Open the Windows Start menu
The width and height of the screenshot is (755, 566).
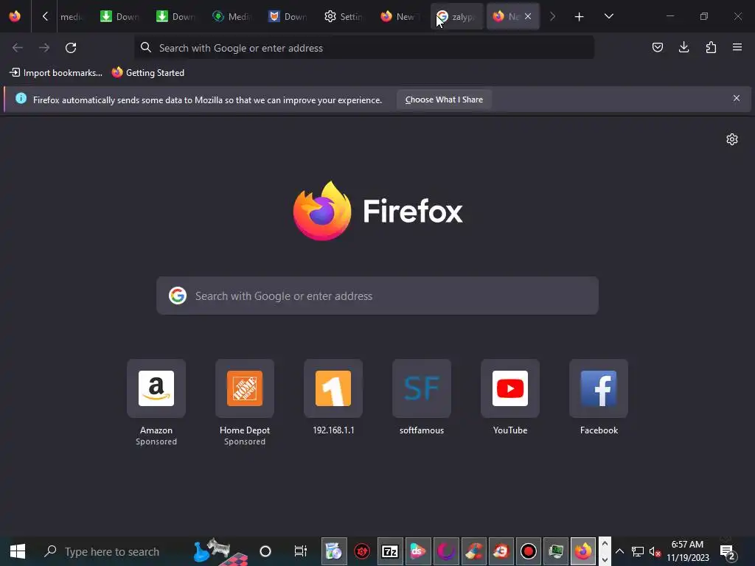18,551
